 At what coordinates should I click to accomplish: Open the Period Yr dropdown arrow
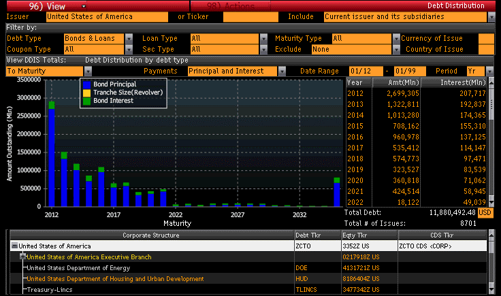coord(489,71)
